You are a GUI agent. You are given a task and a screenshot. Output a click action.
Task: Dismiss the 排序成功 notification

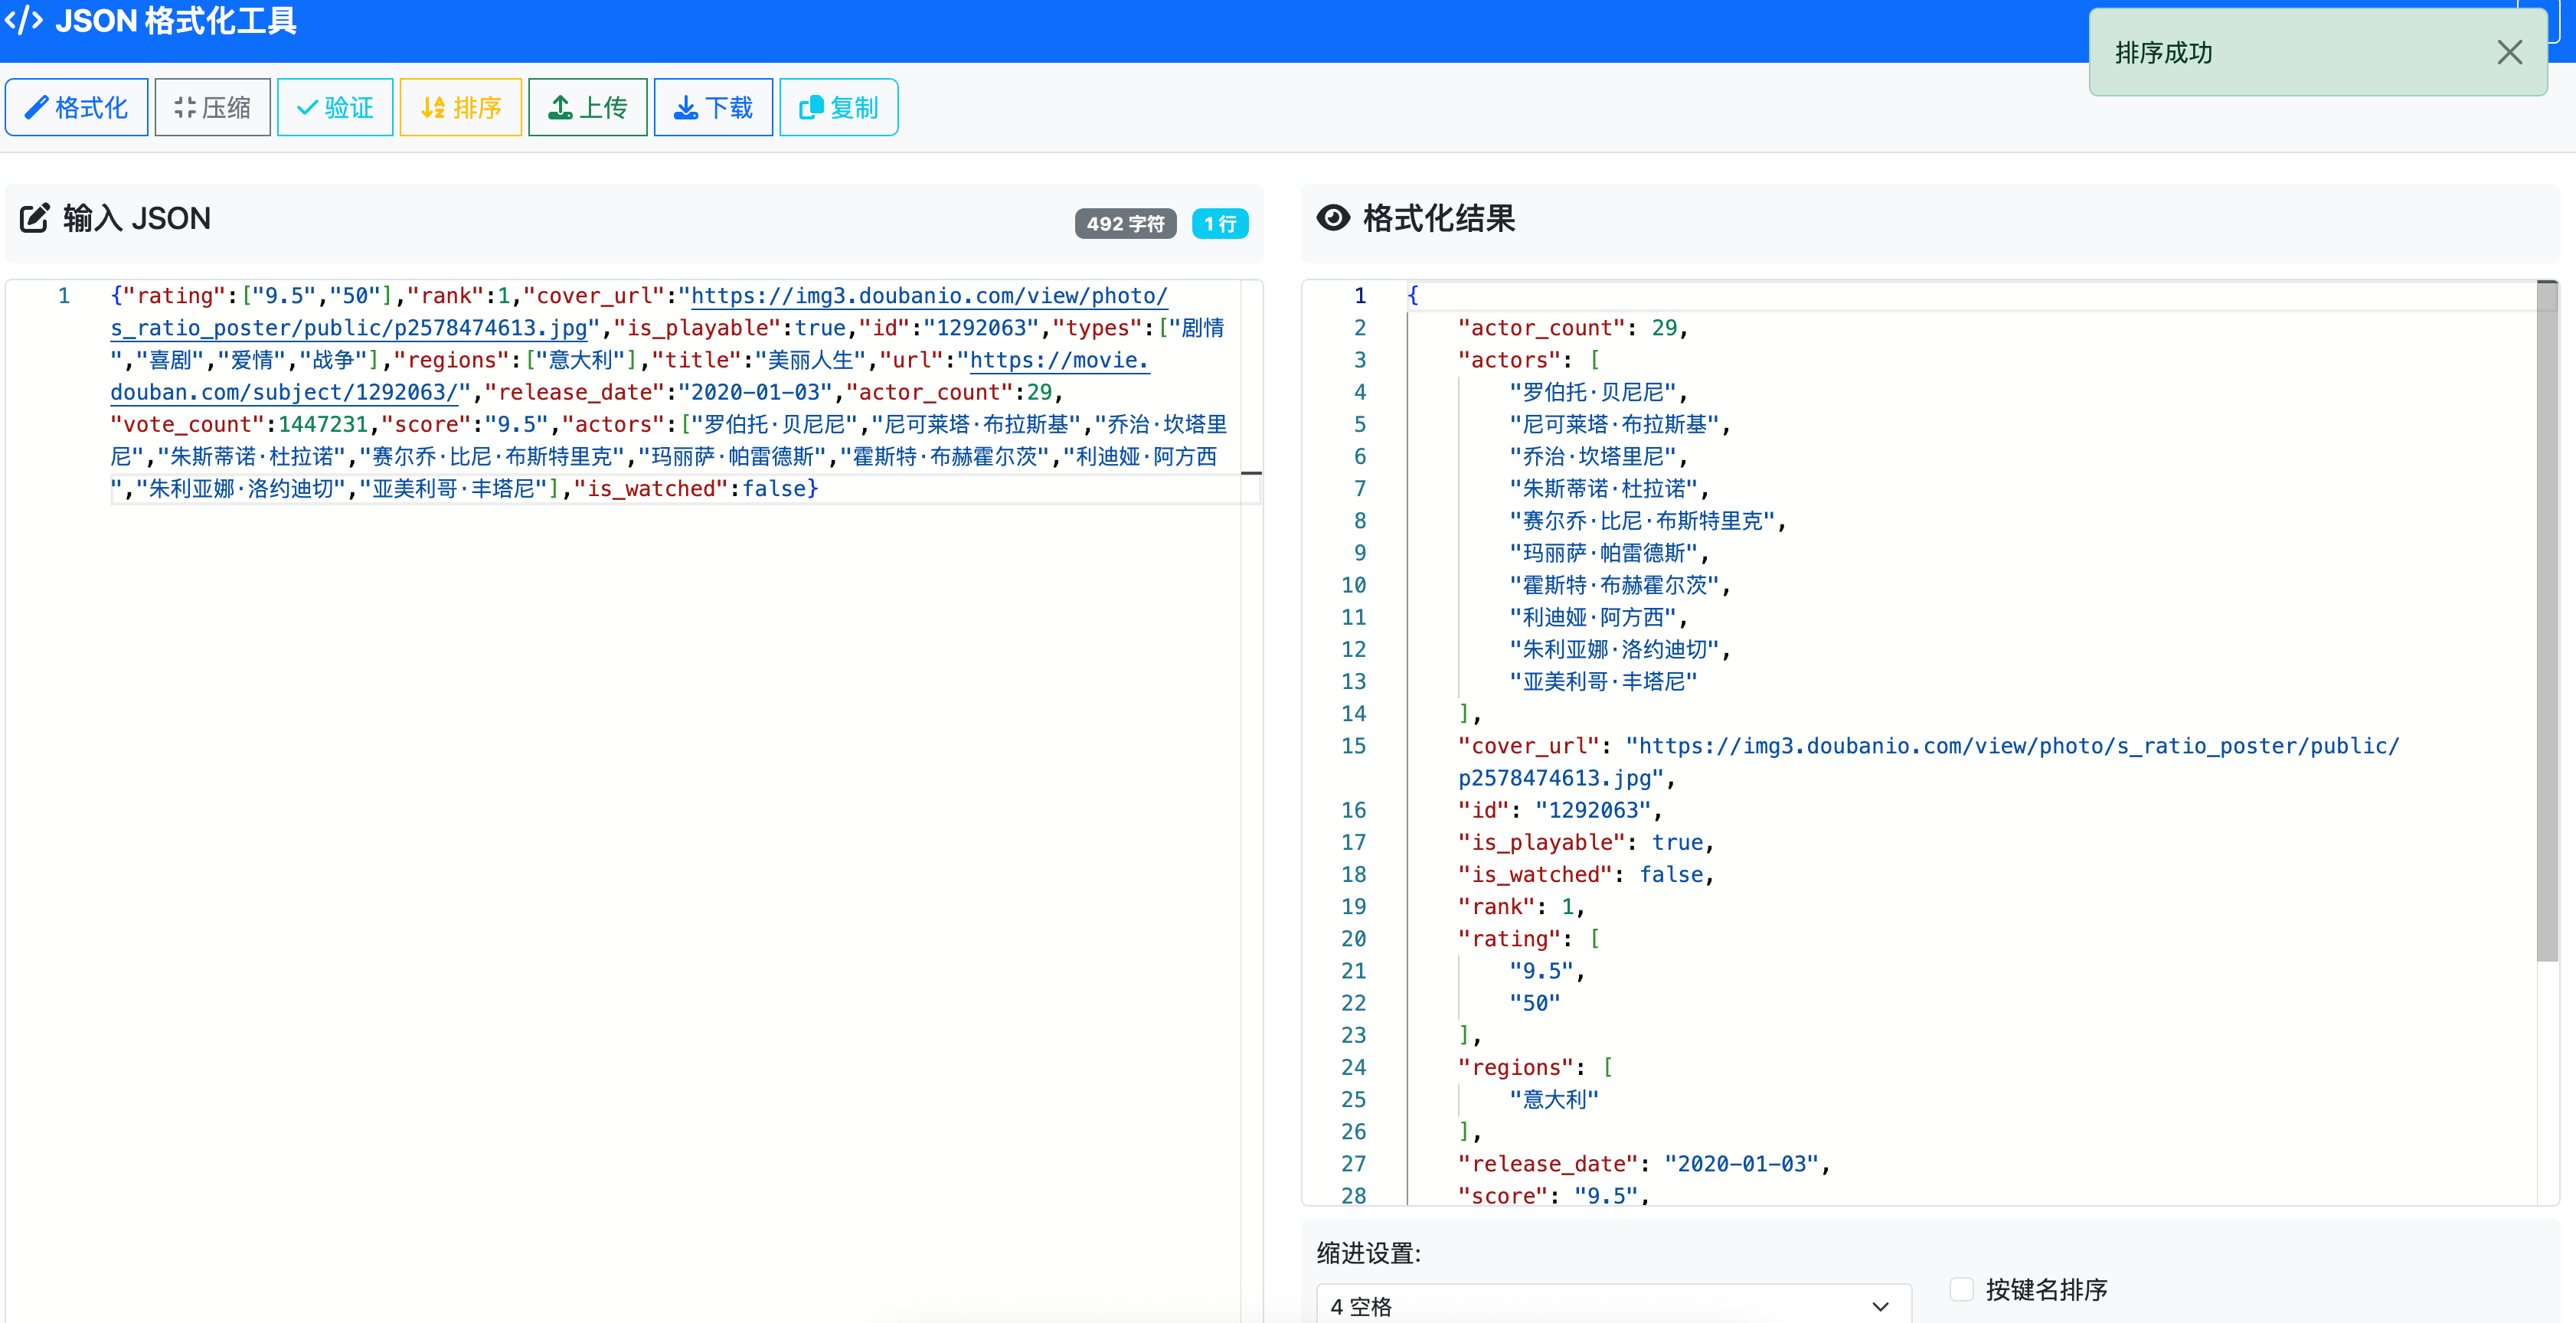2510,52
